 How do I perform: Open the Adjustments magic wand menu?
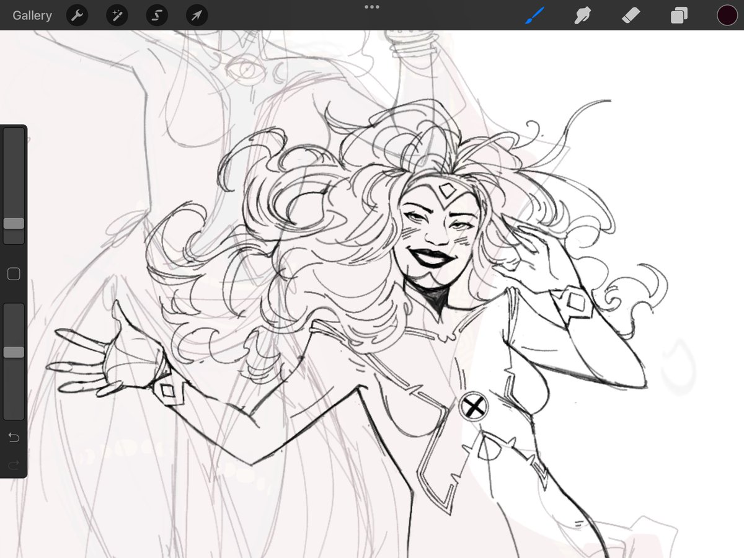point(117,15)
